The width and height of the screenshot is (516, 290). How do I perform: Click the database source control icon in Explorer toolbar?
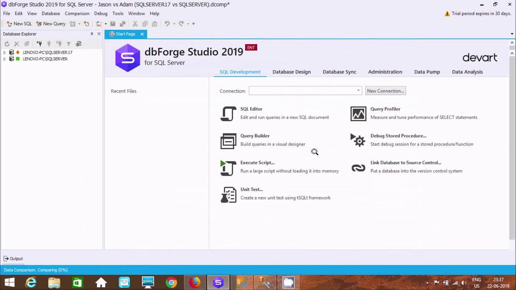tap(79, 43)
